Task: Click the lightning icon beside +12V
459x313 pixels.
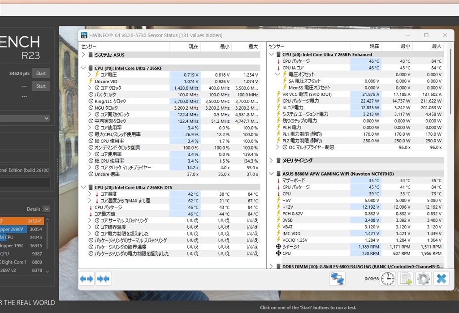Action: [x=278, y=207]
